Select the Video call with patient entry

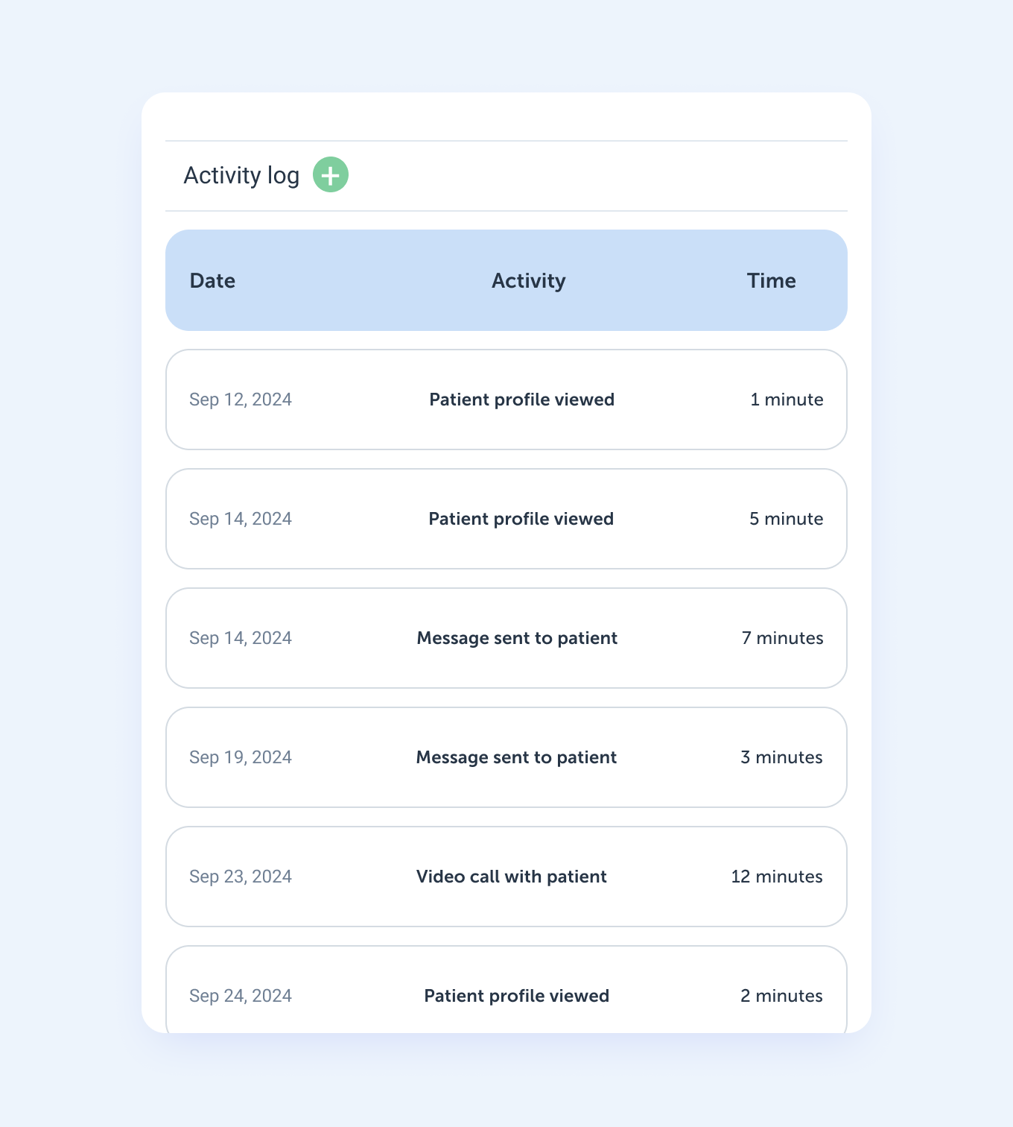(512, 877)
